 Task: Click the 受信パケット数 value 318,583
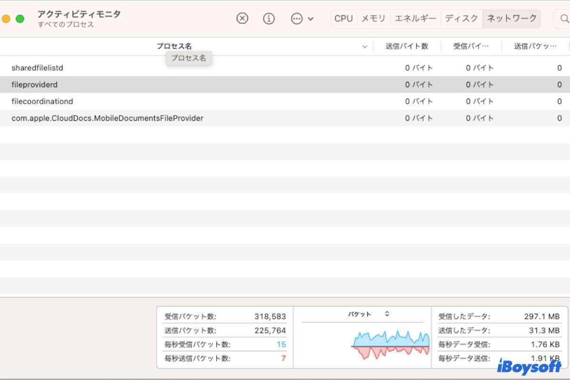click(x=270, y=316)
